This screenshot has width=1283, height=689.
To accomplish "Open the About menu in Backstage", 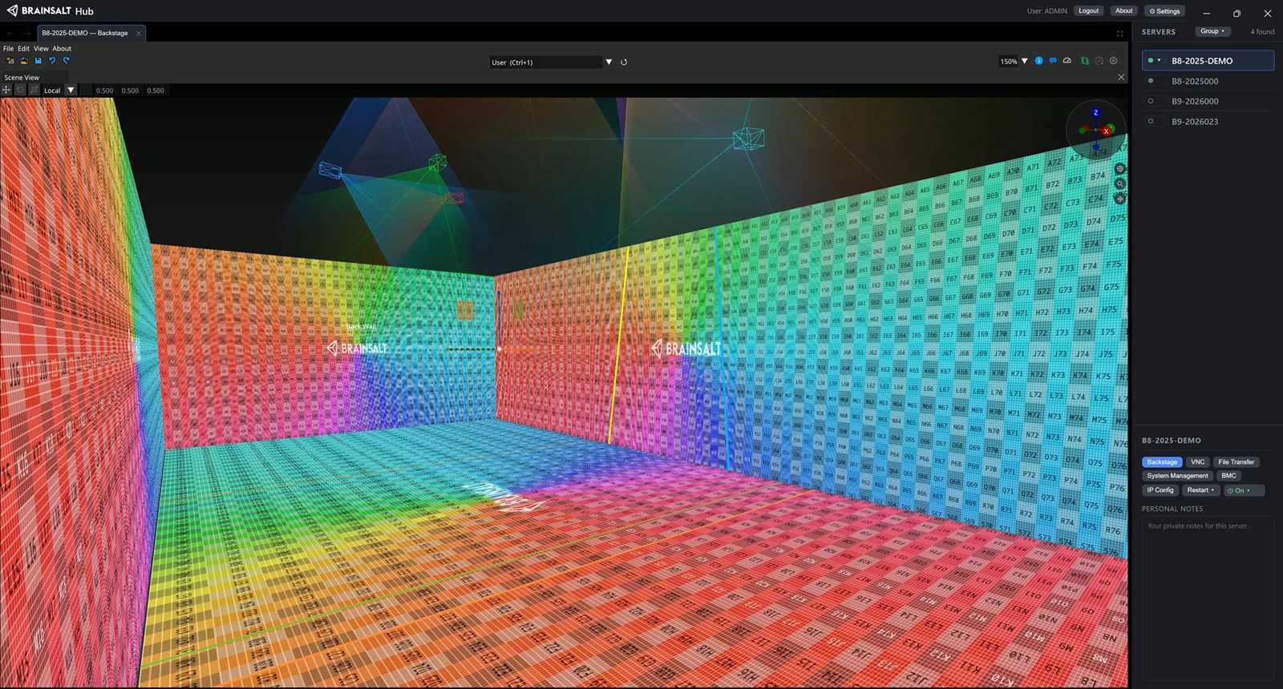I will click(x=62, y=48).
